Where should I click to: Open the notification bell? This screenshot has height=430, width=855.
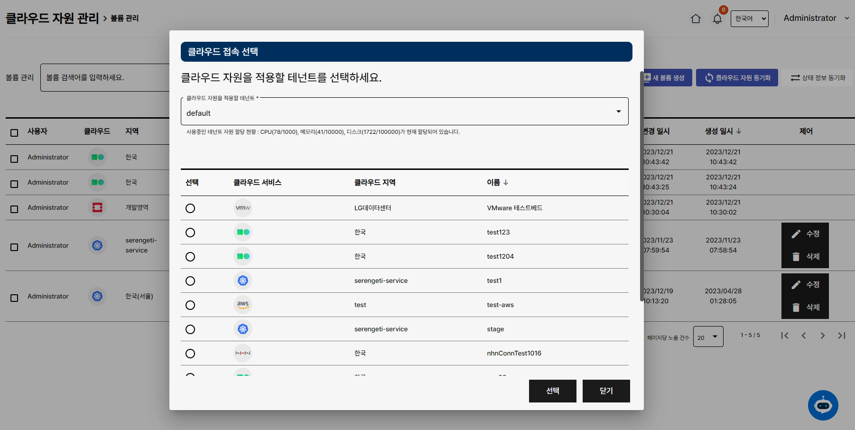coord(717,19)
